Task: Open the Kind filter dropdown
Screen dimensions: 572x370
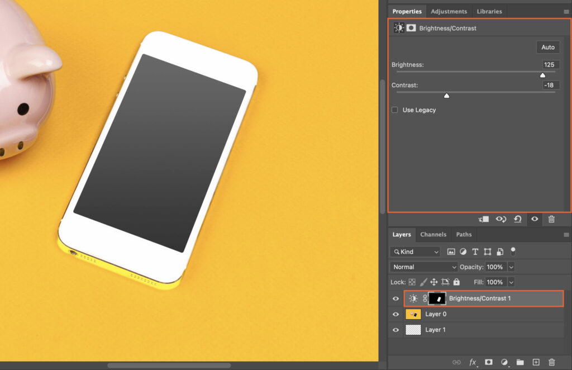Action: (415, 252)
